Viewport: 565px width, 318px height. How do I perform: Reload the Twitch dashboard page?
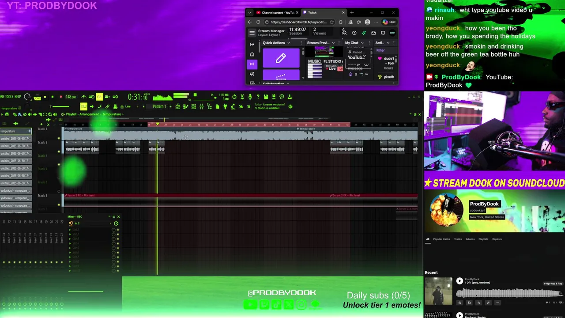point(258,22)
